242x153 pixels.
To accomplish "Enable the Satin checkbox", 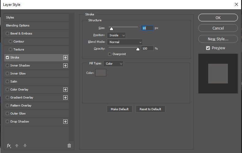I will click(7, 81).
